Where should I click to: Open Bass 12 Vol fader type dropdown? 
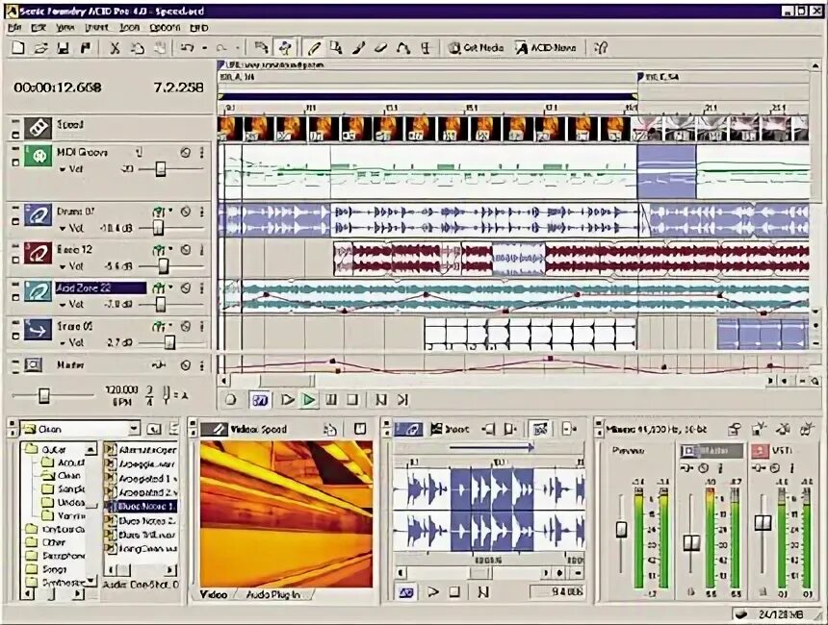point(63,267)
